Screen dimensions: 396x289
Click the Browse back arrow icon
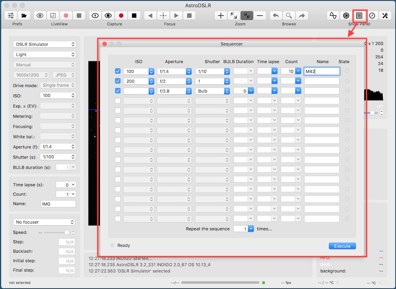pos(276,16)
